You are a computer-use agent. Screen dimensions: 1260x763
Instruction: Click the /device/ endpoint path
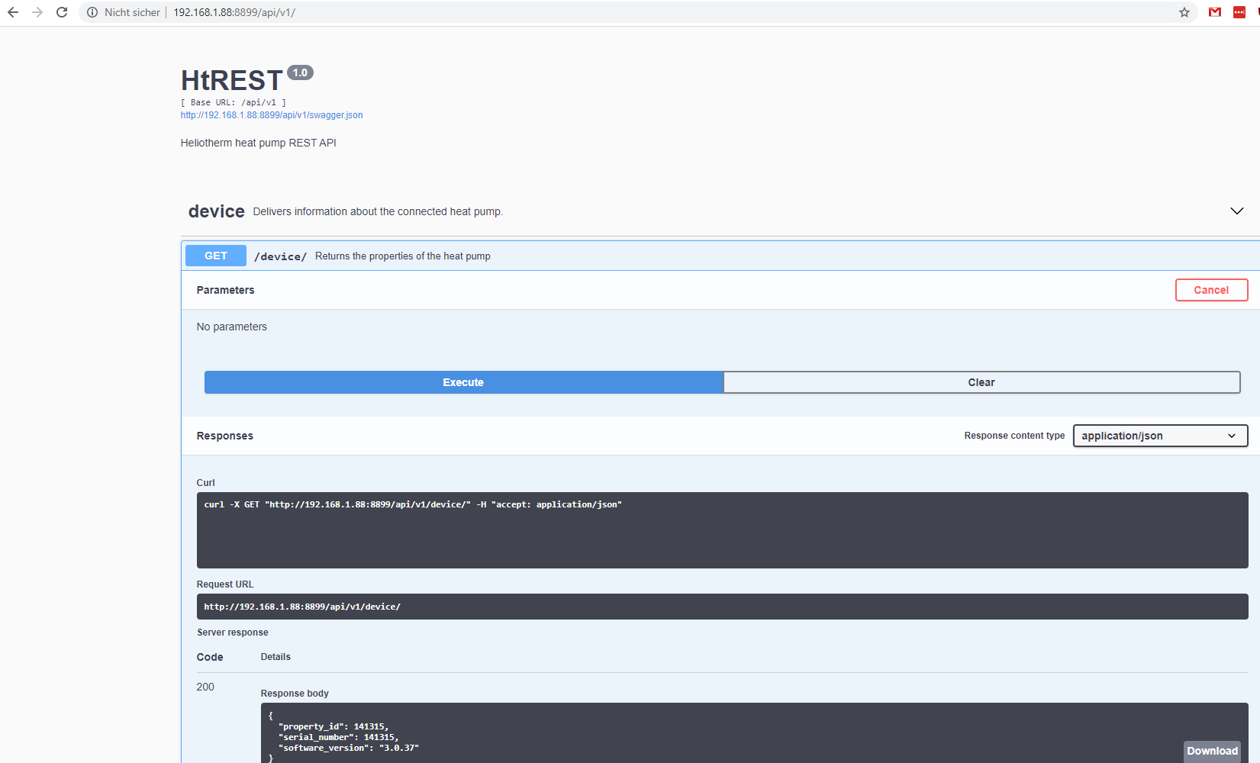pyautogui.click(x=280, y=256)
